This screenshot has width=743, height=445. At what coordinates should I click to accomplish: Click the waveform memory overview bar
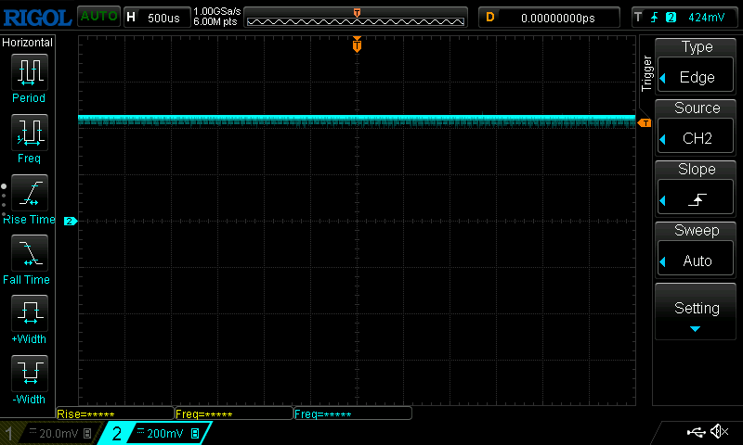[x=356, y=18]
